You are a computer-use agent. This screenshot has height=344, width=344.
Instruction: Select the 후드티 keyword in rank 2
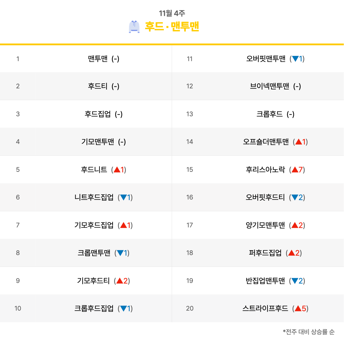(x=98, y=86)
